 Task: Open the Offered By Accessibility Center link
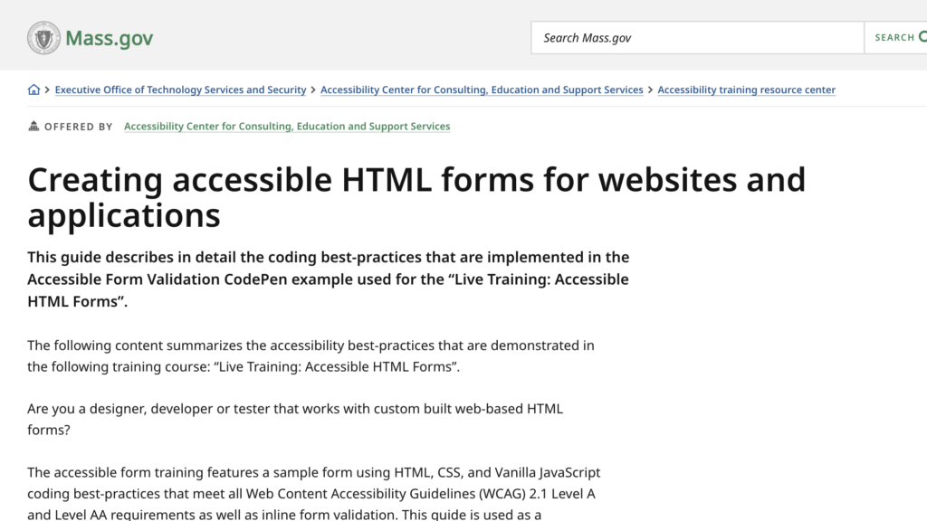[287, 127]
